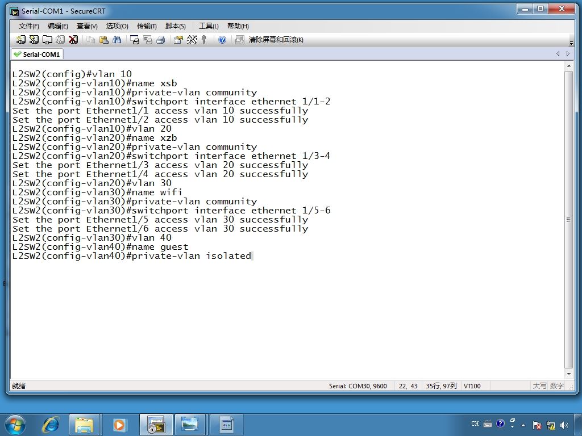
Task: Click the SecureCRT title bar app icon
Action: [14, 11]
